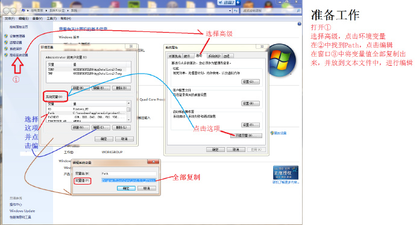The image size is (416, 225).
Task: Click the 变量名 field containing Path
Action: 128,174
